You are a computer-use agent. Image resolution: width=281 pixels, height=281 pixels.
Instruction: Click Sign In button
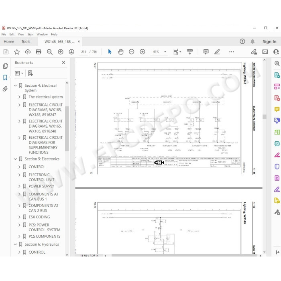[269, 41]
